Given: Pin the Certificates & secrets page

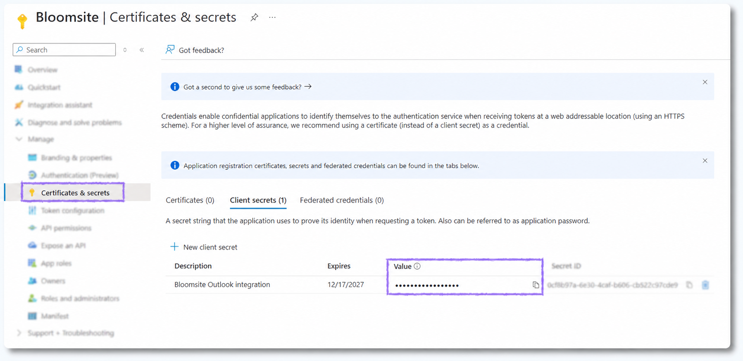Looking at the screenshot, I should (x=254, y=17).
